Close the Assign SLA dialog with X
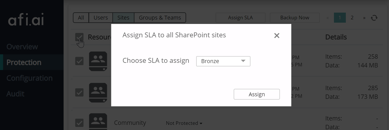Image resolution: width=389 pixels, height=130 pixels. pyautogui.click(x=277, y=36)
